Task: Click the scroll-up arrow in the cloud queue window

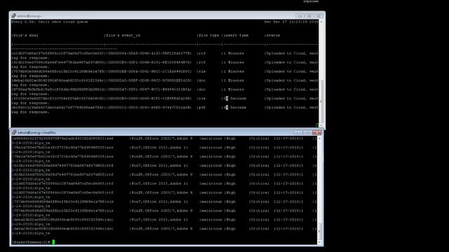Action: pos(321,22)
